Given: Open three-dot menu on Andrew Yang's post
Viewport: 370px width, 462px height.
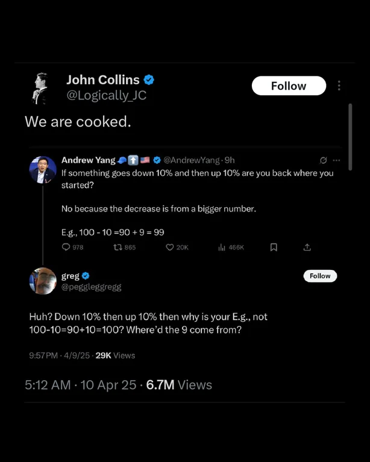Looking at the screenshot, I should pos(336,160).
